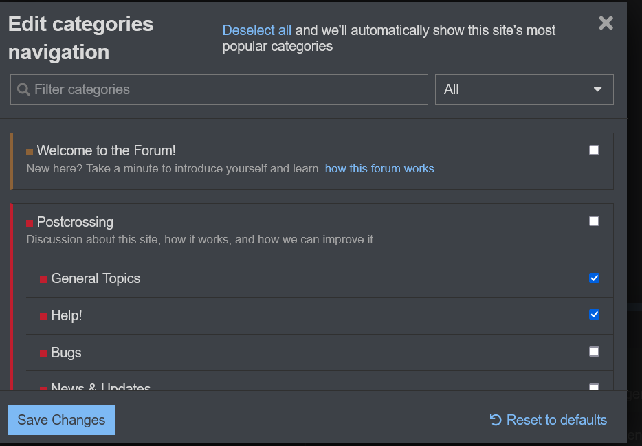Uncheck the Help! category checkbox

pyautogui.click(x=594, y=314)
